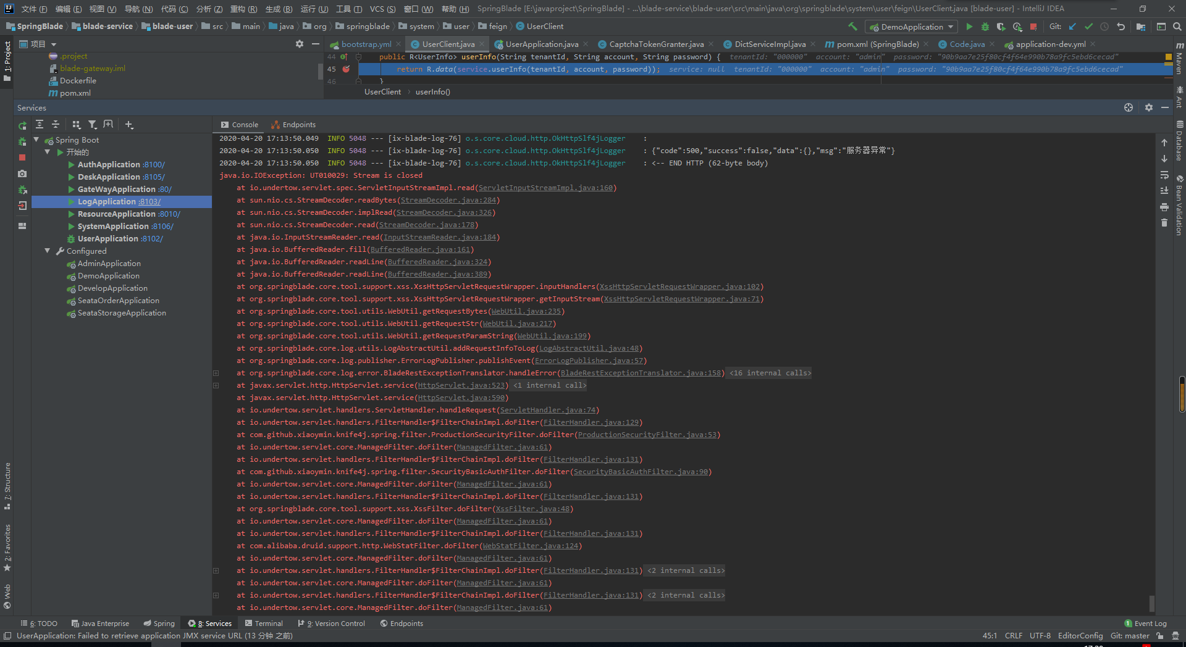Select SeataOrderApplication in Configured list
Image resolution: width=1186 pixels, height=647 pixels.
pos(119,300)
